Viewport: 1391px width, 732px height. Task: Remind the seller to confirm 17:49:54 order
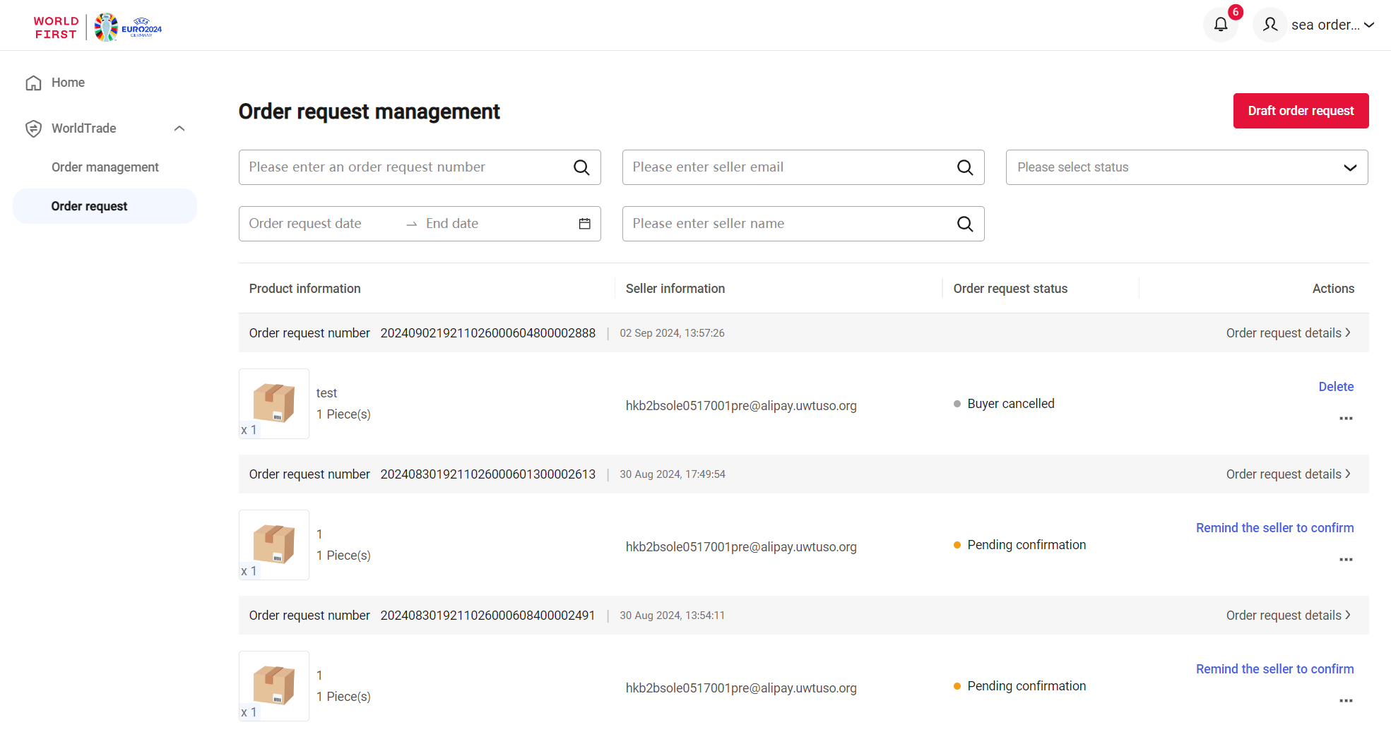click(1274, 528)
